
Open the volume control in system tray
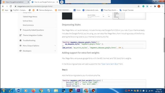point(152,91)
